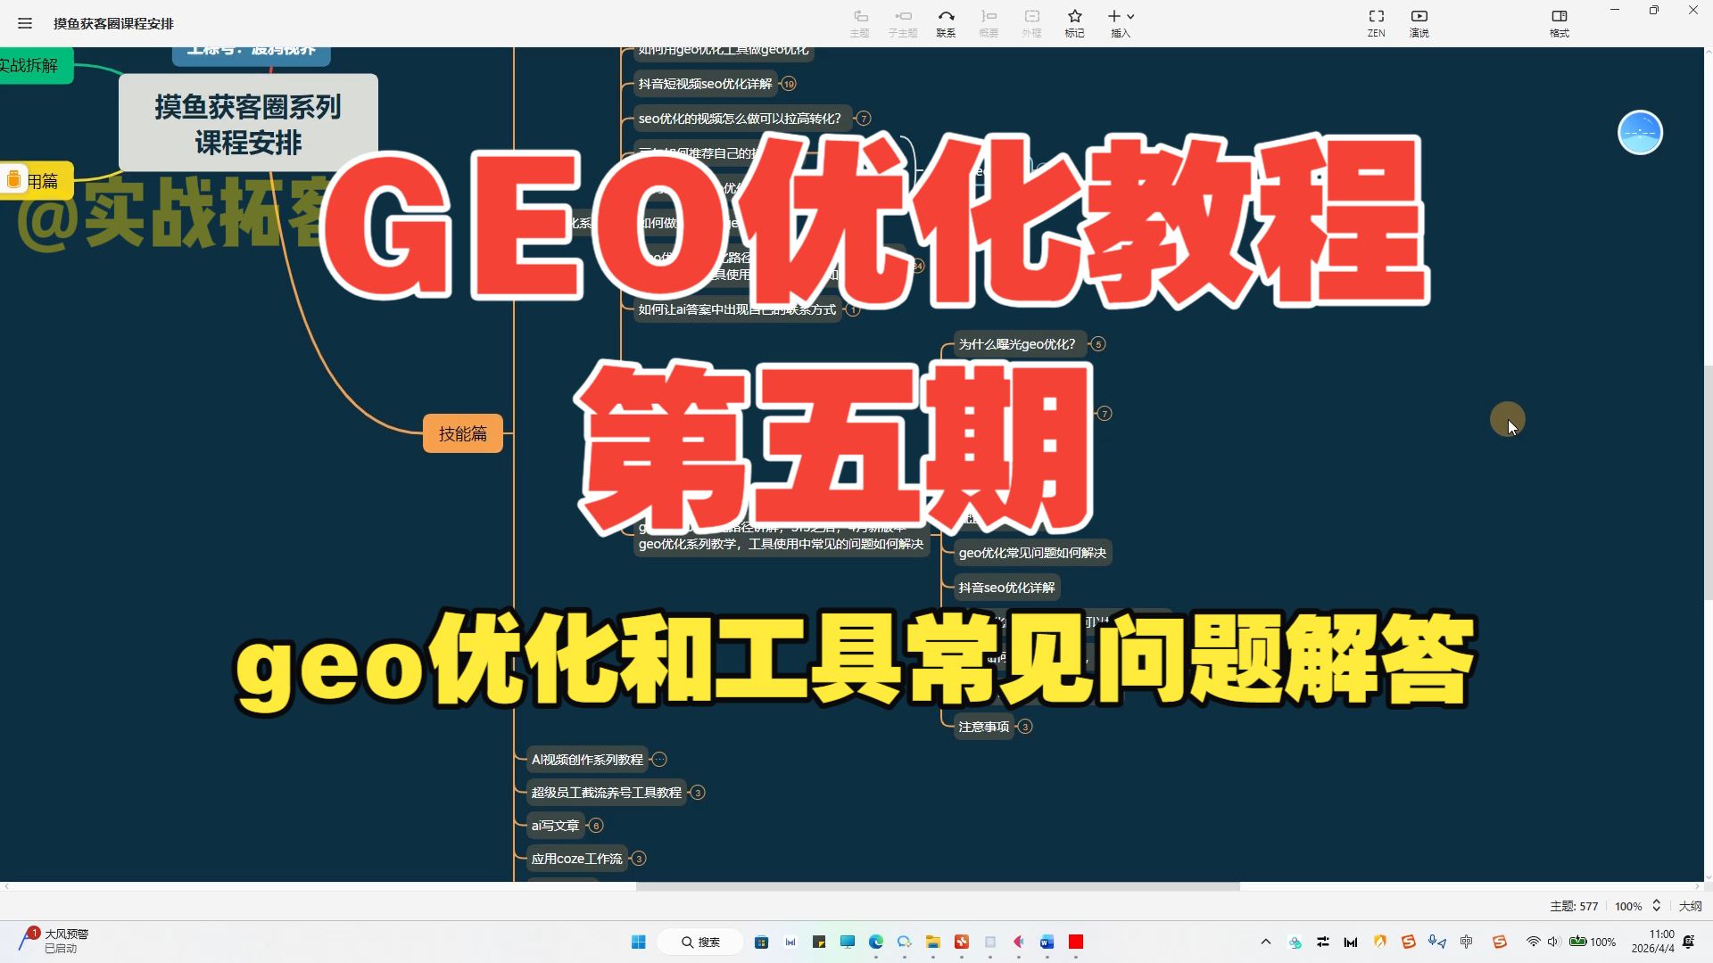Select the node 超级员工截流养号工具教程

click(606, 793)
